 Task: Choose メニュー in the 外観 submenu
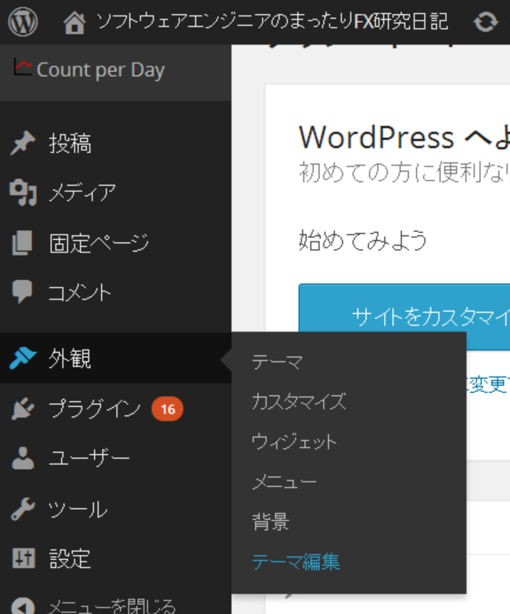pos(284,481)
